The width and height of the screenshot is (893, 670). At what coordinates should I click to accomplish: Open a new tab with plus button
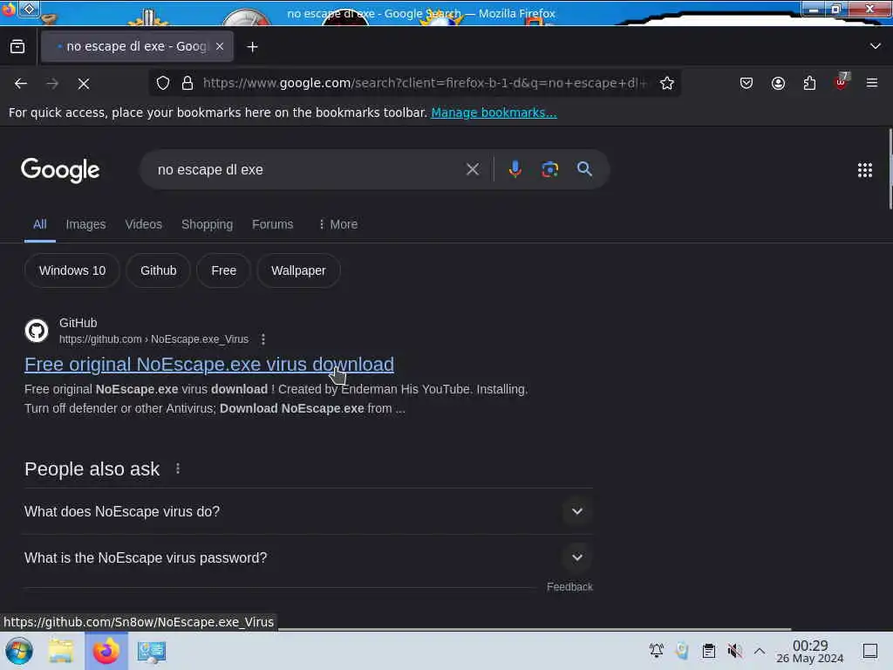pyautogui.click(x=252, y=47)
